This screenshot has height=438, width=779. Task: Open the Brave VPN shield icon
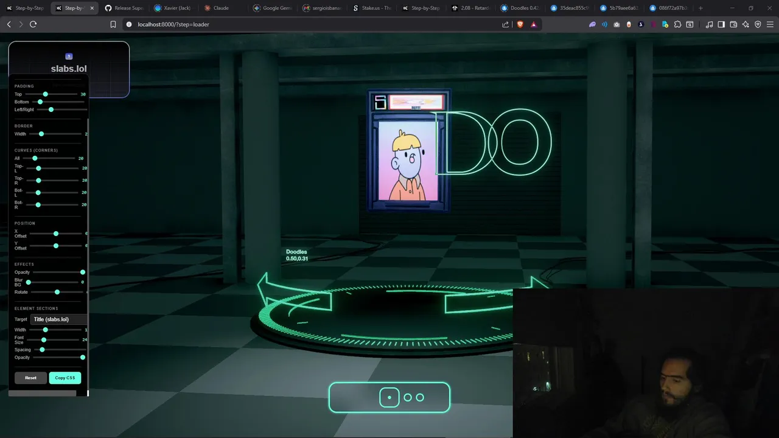point(758,24)
